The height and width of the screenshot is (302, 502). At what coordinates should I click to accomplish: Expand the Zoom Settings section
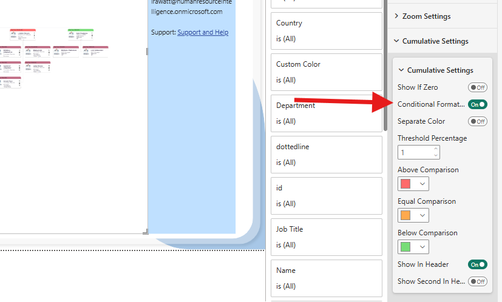coord(426,16)
